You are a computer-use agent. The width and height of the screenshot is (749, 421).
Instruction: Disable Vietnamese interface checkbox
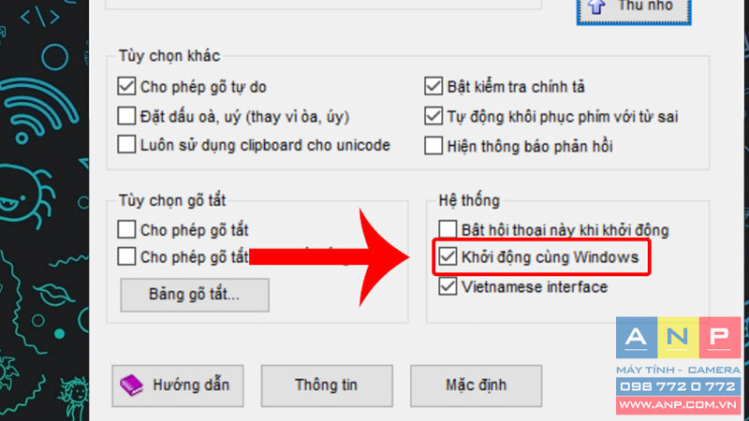click(448, 286)
